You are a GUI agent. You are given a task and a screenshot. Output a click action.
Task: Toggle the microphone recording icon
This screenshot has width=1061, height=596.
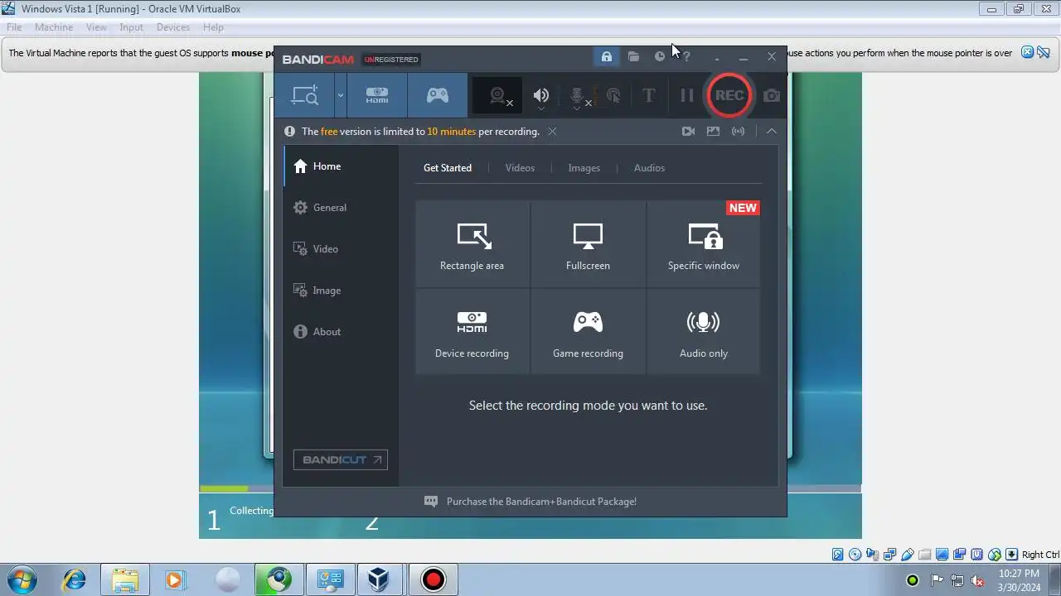[579, 96]
